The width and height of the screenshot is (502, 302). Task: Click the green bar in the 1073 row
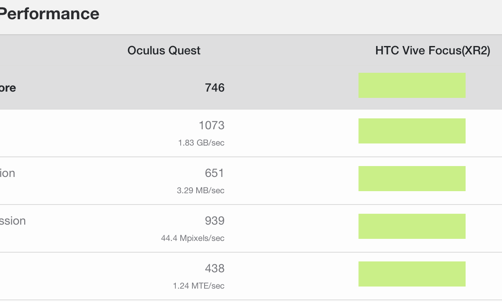click(412, 131)
